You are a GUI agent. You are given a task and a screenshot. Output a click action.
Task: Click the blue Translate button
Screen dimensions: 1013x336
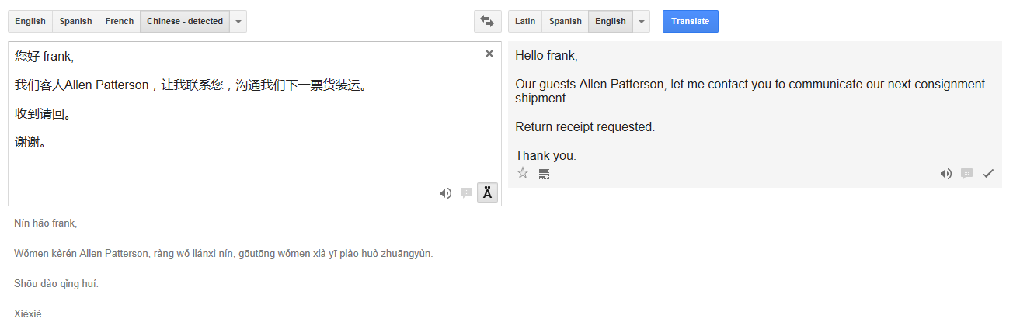click(691, 22)
